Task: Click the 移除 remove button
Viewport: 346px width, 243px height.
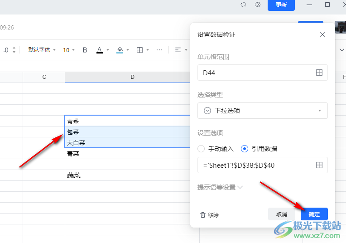Action: point(209,215)
